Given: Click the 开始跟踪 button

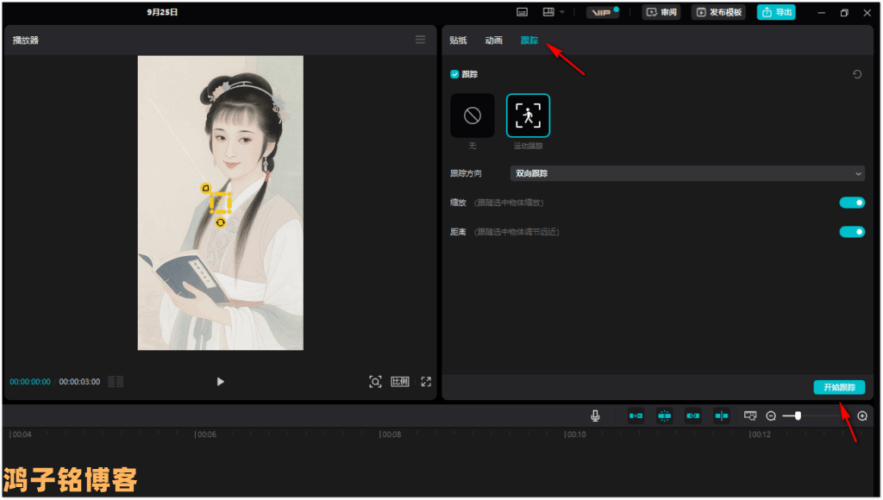Looking at the screenshot, I should click(838, 388).
